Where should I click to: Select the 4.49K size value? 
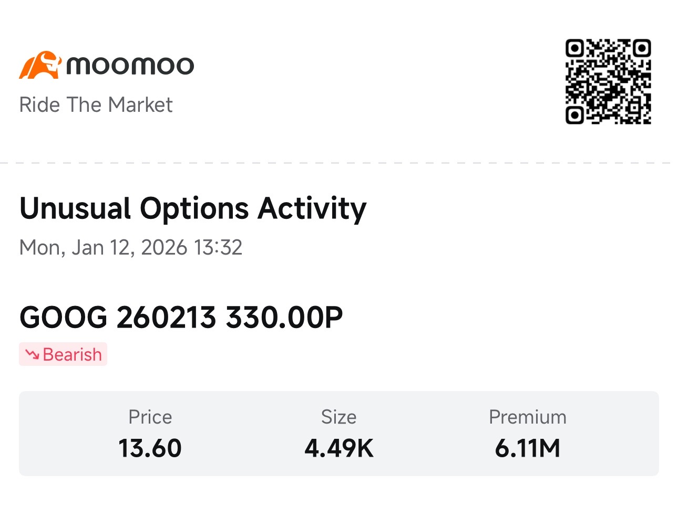coord(339,448)
